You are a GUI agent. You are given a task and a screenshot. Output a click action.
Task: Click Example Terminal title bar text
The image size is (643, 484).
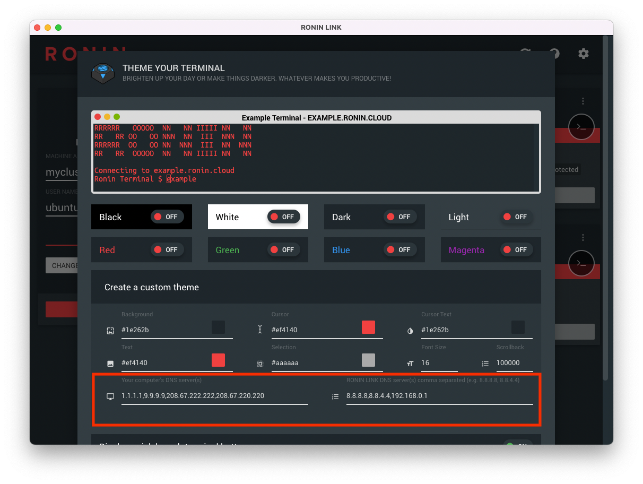[317, 118]
